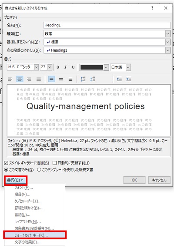Increase paragraph spacing icon
Screen dimensions: 174x251
83,79
